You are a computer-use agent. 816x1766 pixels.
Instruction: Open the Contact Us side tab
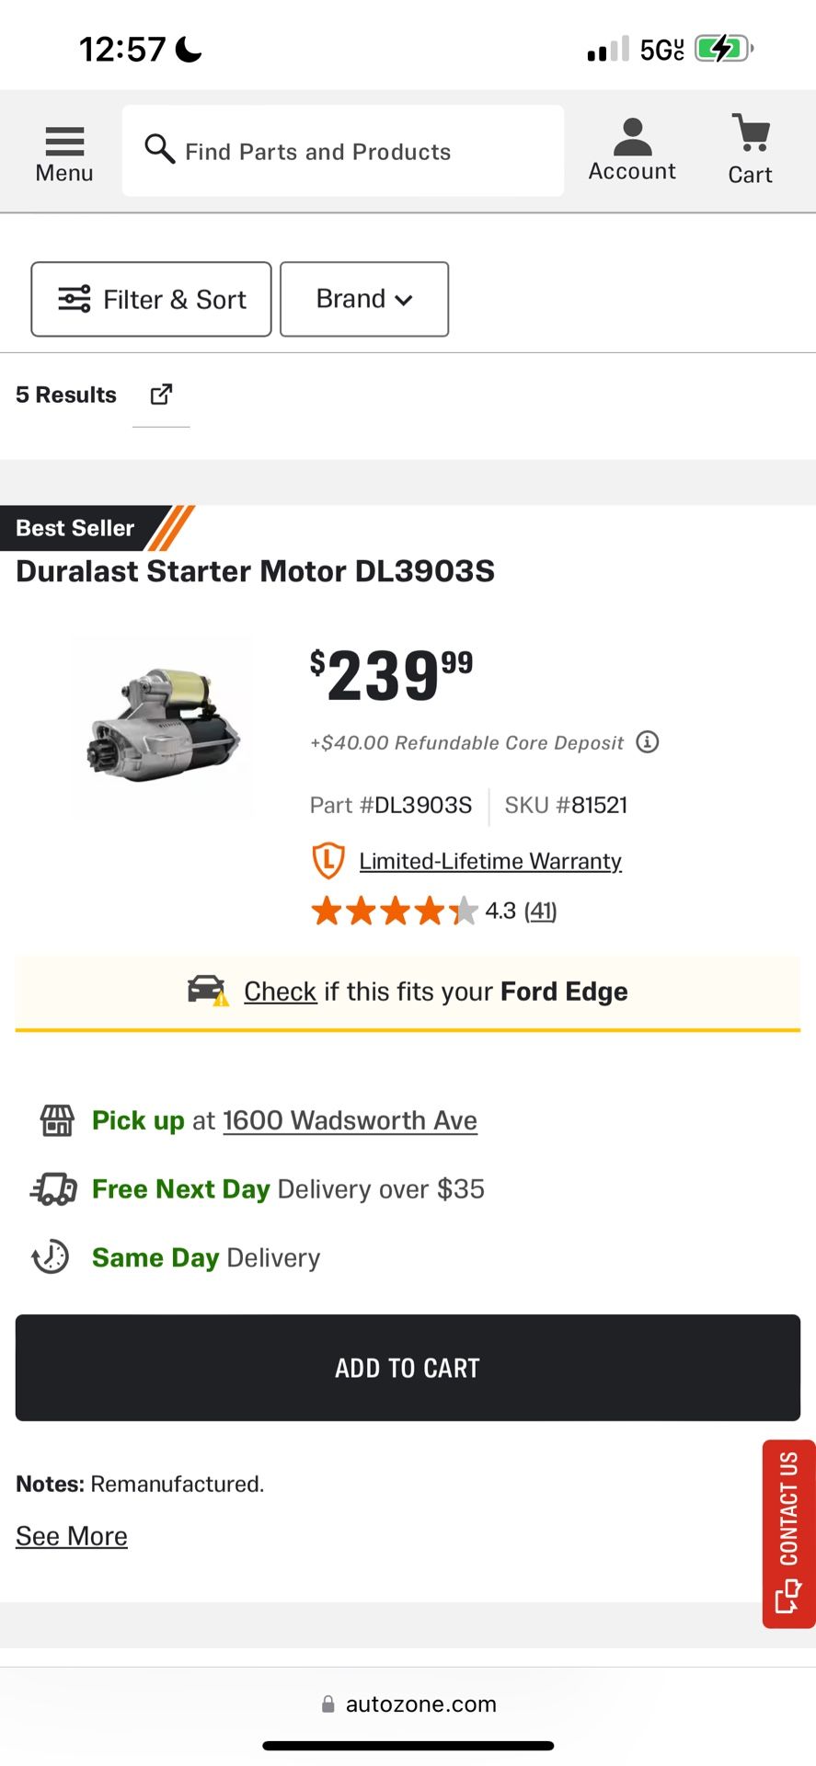click(x=788, y=1533)
